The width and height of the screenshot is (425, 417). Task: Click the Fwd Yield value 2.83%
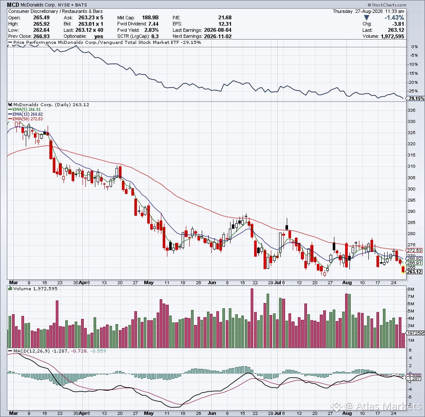[x=151, y=30]
